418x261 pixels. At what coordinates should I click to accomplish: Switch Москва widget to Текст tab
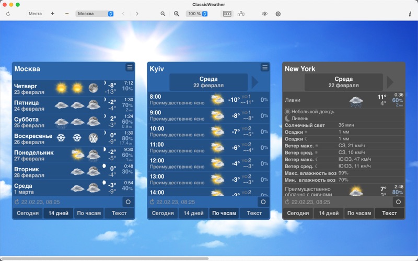click(x=119, y=213)
